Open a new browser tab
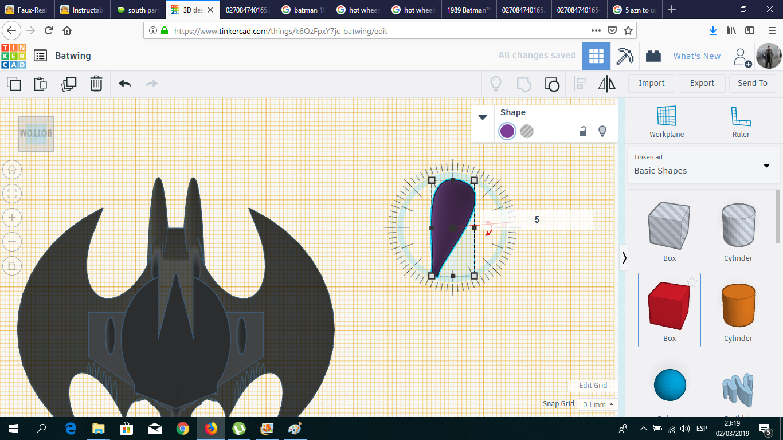Image resolution: width=783 pixels, height=440 pixels. [672, 10]
